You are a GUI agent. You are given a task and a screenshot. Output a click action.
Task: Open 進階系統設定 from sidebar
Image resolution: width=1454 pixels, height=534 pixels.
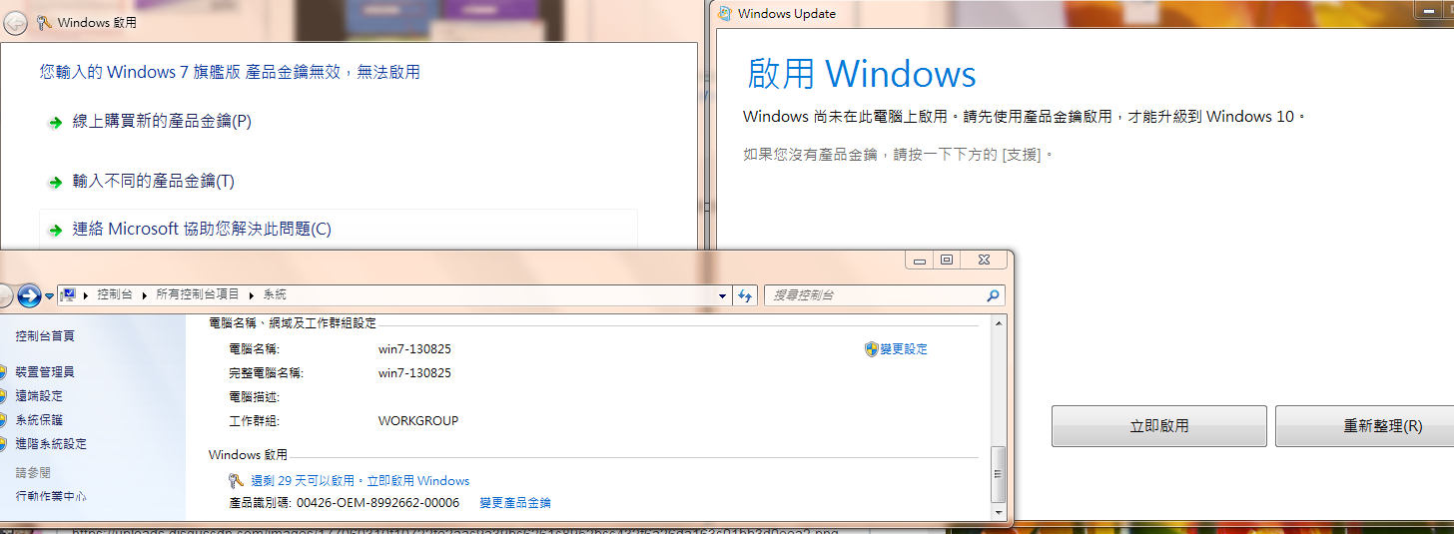coord(51,444)
